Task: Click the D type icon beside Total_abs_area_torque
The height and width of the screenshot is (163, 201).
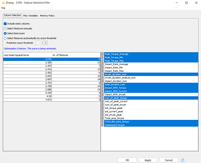Action: [x=102, y=122]
